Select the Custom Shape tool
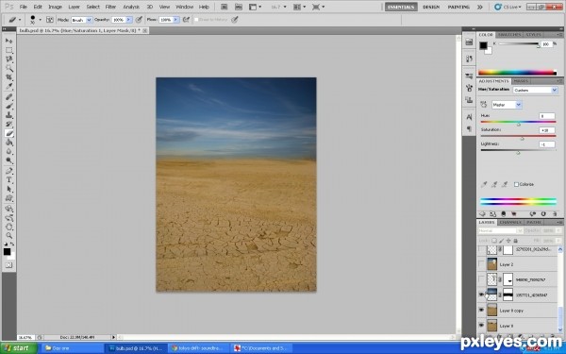This screenshot has width=566, height=354. click(9, 198)
